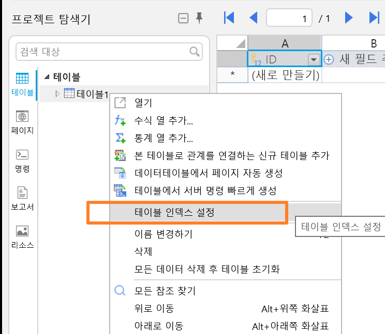Open the 리소스 sidebar panel
The width and height of the screenshot is (385, 334).
[22, 237]
